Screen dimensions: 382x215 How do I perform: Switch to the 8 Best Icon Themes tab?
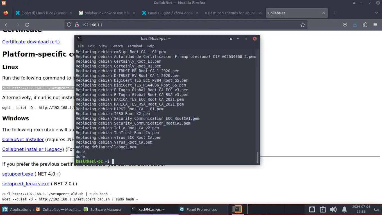point(233,13)
